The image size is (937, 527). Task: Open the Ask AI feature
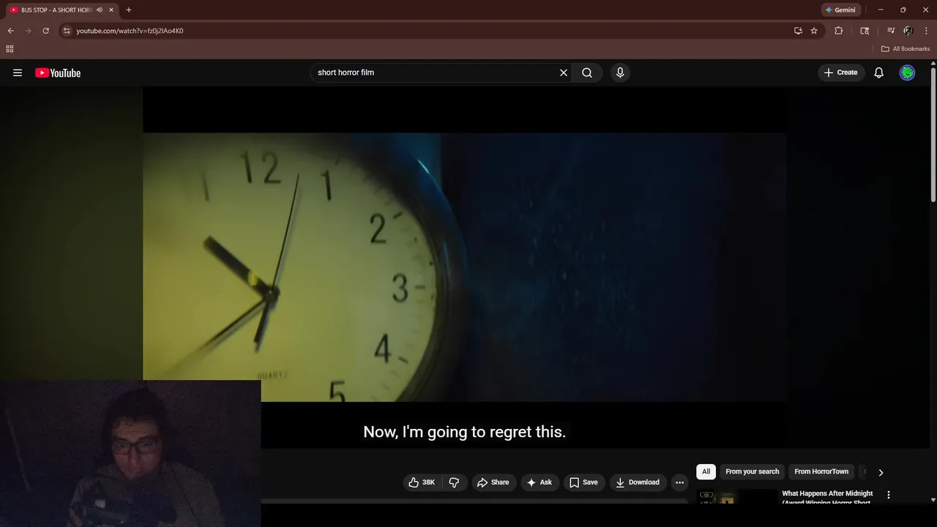[540, 482]
